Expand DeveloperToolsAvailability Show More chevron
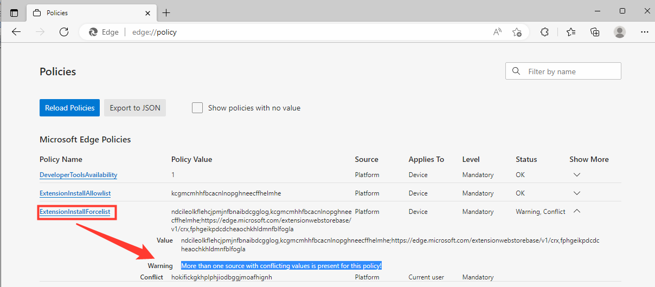This screenshot has height=287, width=655. [577, 175]
